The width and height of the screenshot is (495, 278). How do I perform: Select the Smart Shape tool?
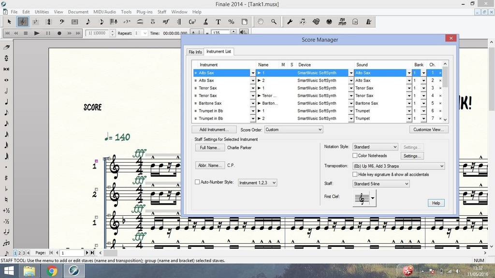[x=140, y=22]
